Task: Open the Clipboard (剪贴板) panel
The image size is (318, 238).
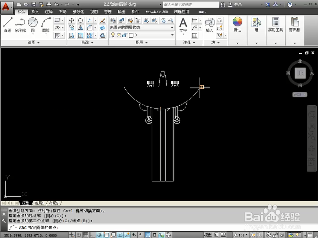Action: (x=295, y=24)
